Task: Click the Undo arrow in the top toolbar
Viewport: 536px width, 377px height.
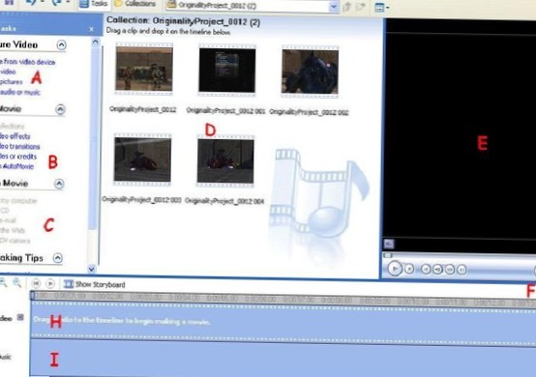Action: click(x=31, y=3)
